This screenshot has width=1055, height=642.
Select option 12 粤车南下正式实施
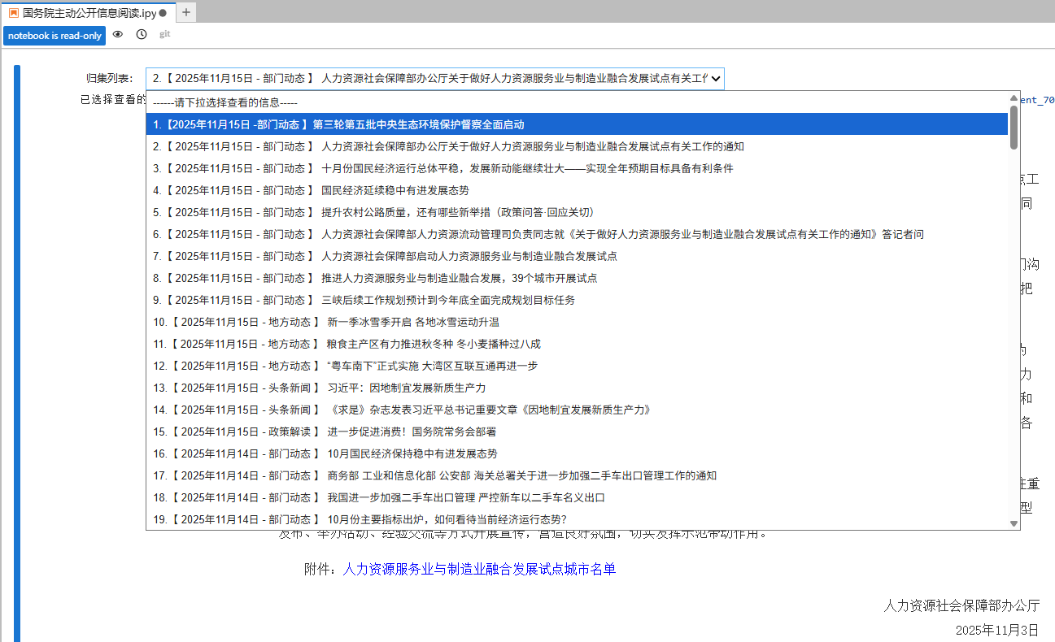(x=577, y=366)
